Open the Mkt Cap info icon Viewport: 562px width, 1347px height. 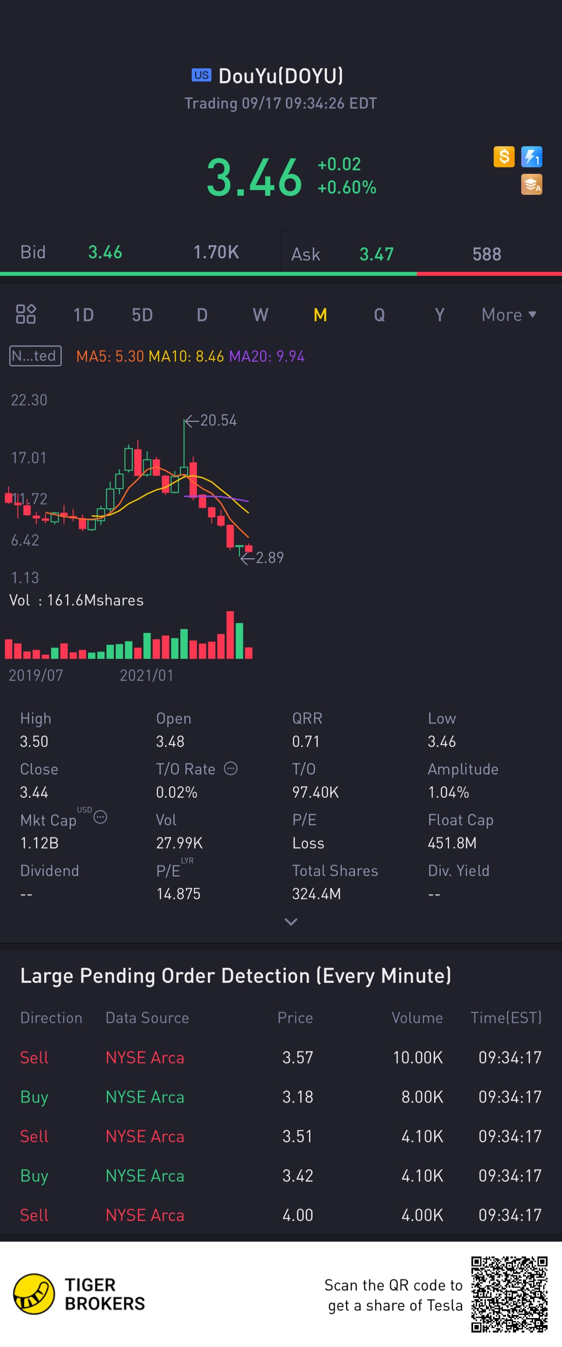100,817
